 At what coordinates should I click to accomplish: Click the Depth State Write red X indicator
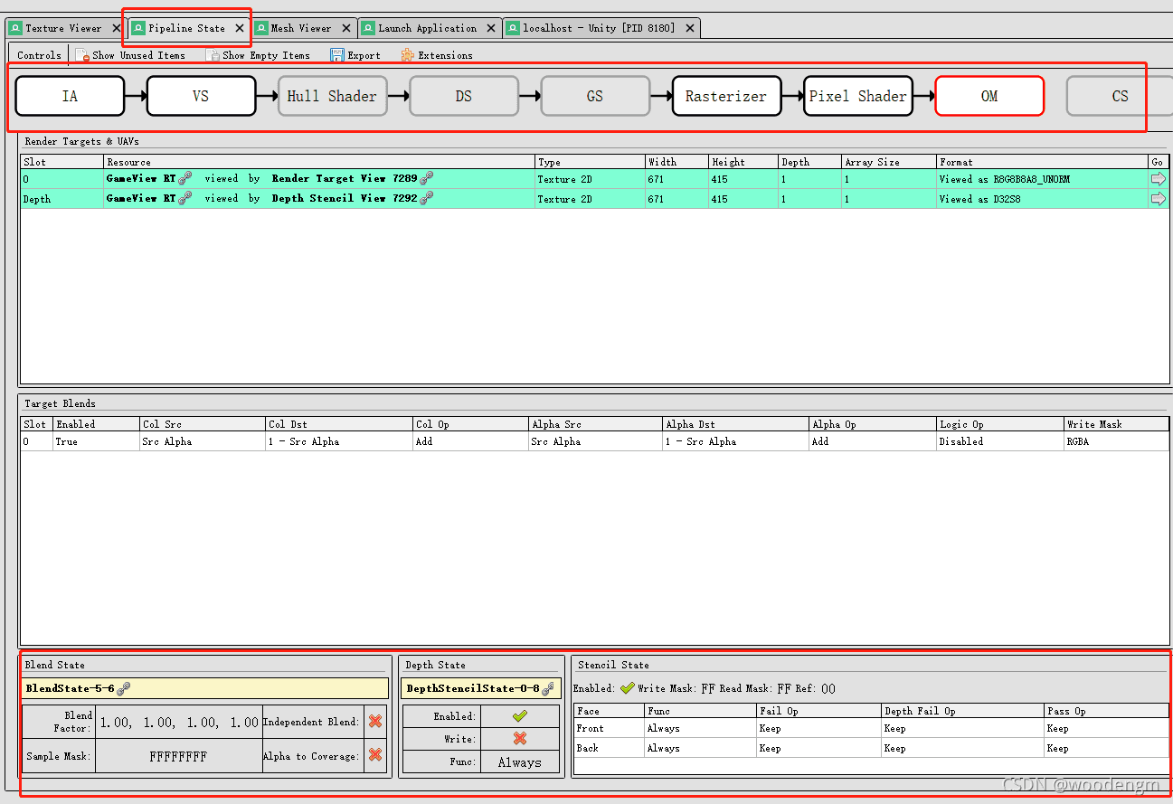519,739
